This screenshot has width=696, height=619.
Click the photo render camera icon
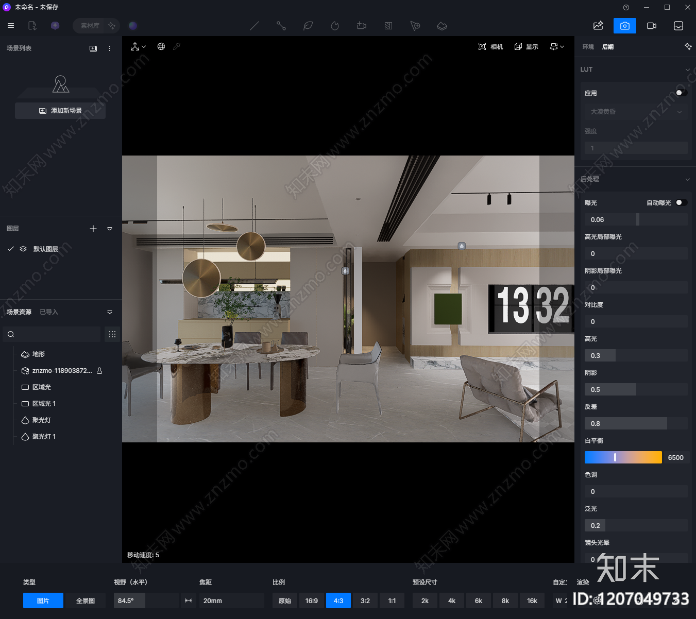coord(624,26)
